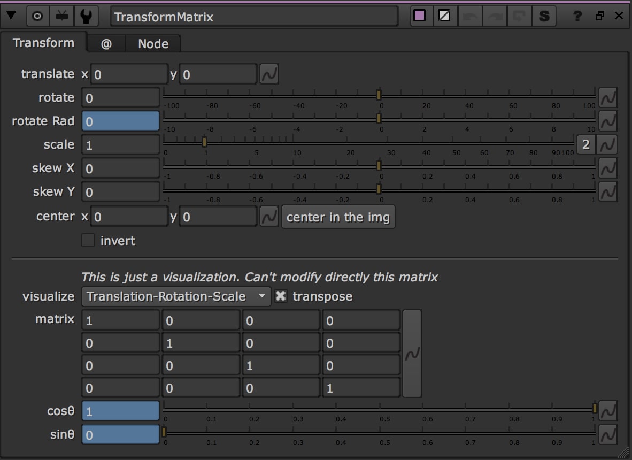The width and height of the screenshot is (632, 460).
Task: Click the S revert button in header
Action: click(544, 16)
